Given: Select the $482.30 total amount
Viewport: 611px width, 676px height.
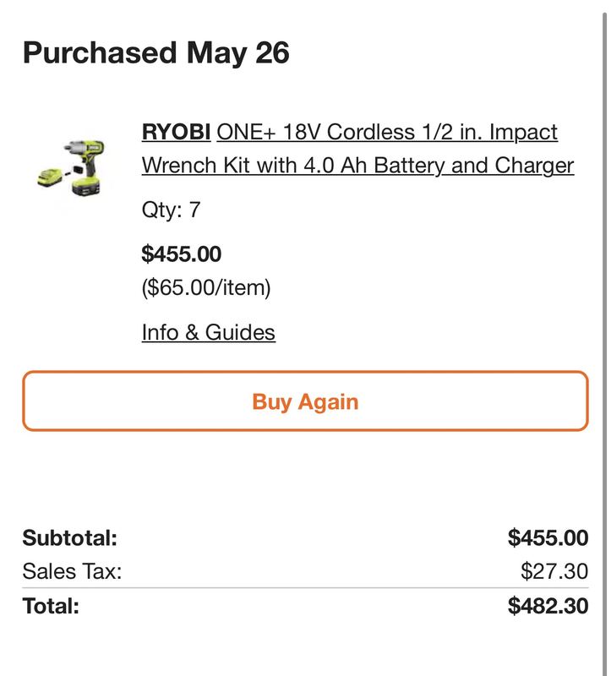Looking at the screenshot, I should tap(548, 606).
